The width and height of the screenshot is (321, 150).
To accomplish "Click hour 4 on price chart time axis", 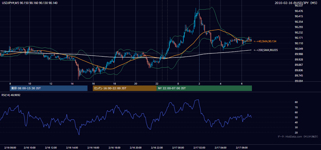I will (221, 83).
